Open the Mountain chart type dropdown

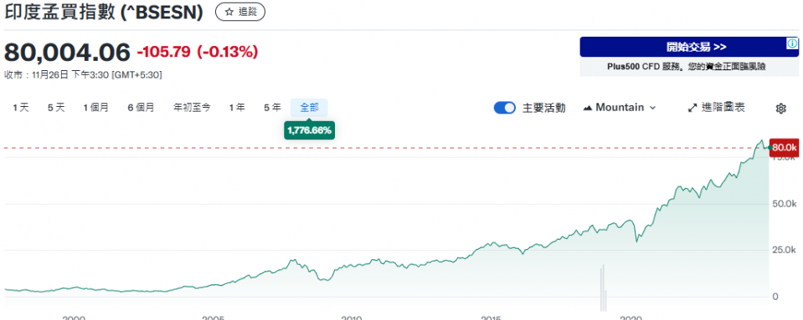(619, 108)
